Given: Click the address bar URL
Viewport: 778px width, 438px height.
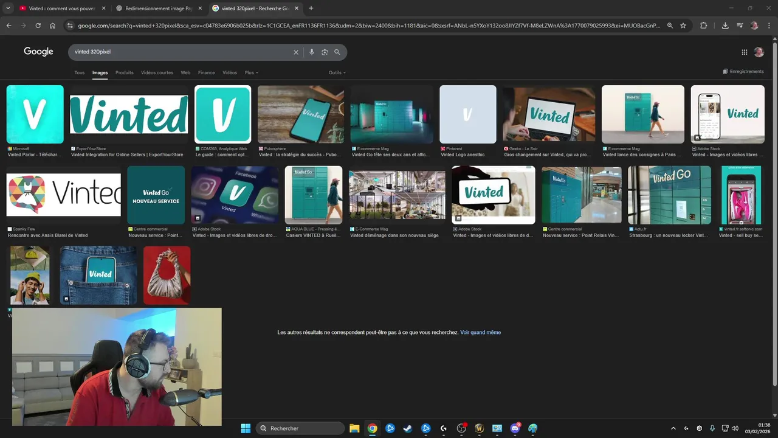Looking at the screenshot, I should pos(368,26).
